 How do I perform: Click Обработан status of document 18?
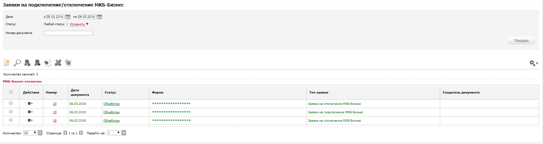(112, 121)
